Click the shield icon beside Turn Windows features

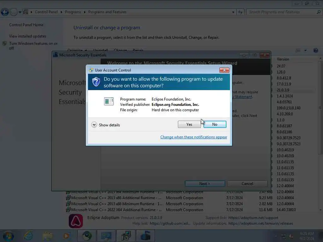[4, 43]
